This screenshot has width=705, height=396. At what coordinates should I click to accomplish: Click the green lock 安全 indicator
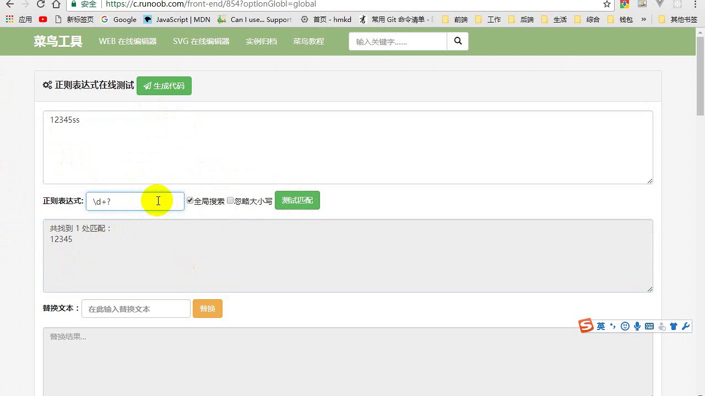coord(84,4)
